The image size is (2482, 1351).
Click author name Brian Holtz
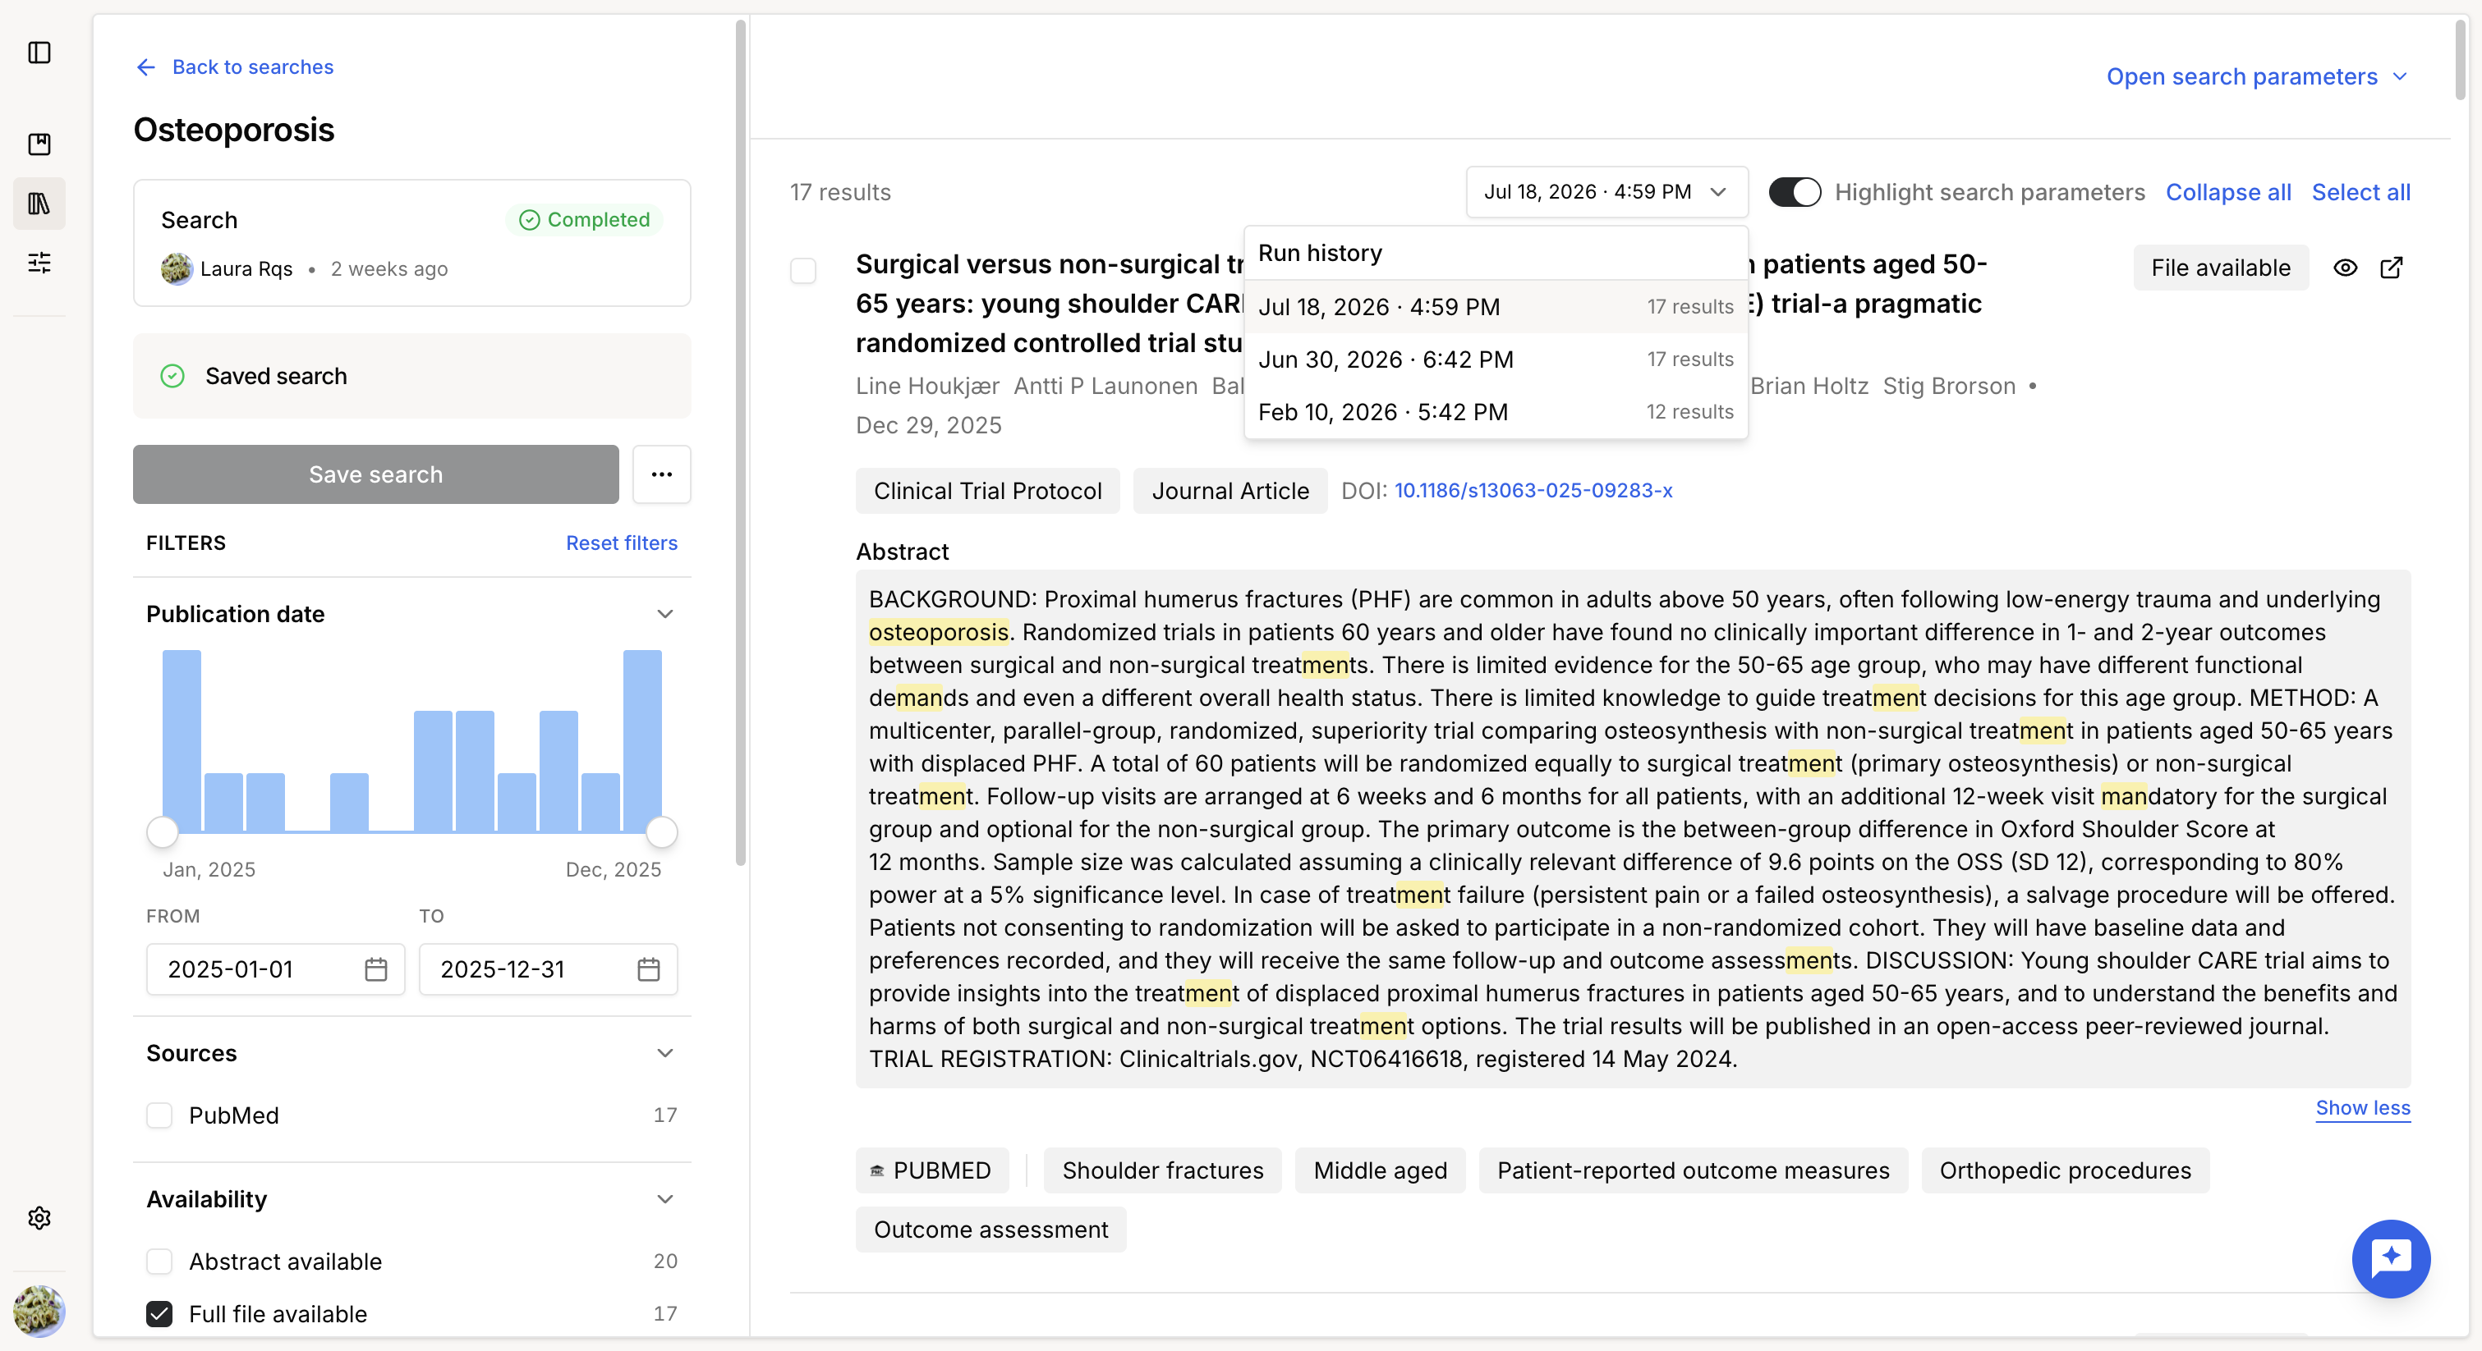[x=1809, y=386]
